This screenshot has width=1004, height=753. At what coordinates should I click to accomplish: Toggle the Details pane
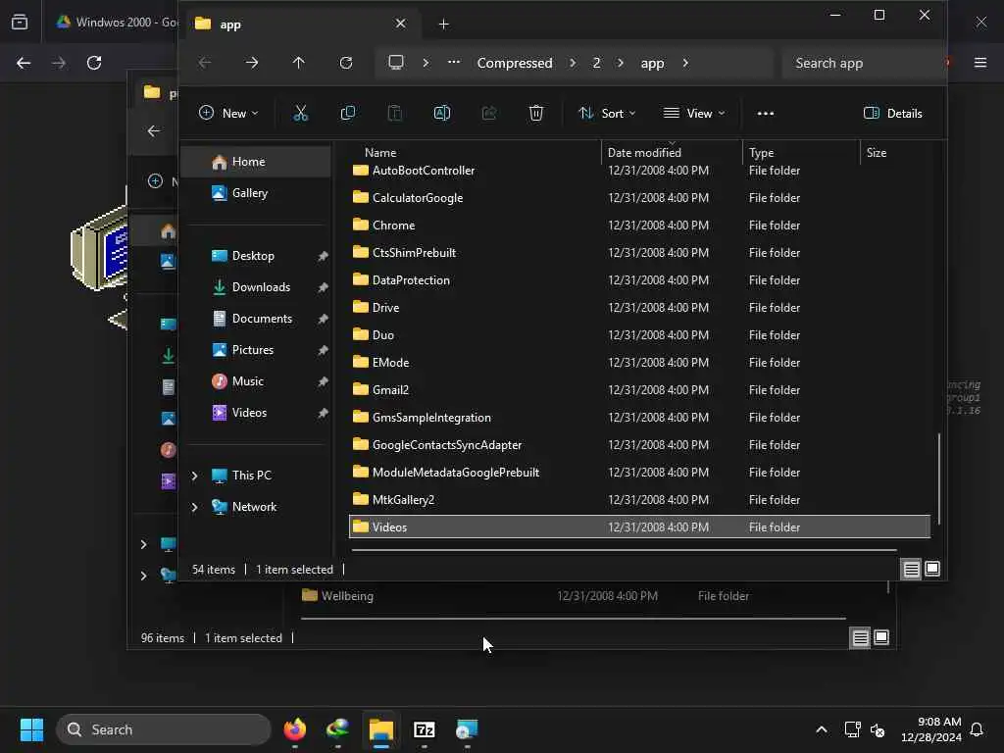coord(893,114)
